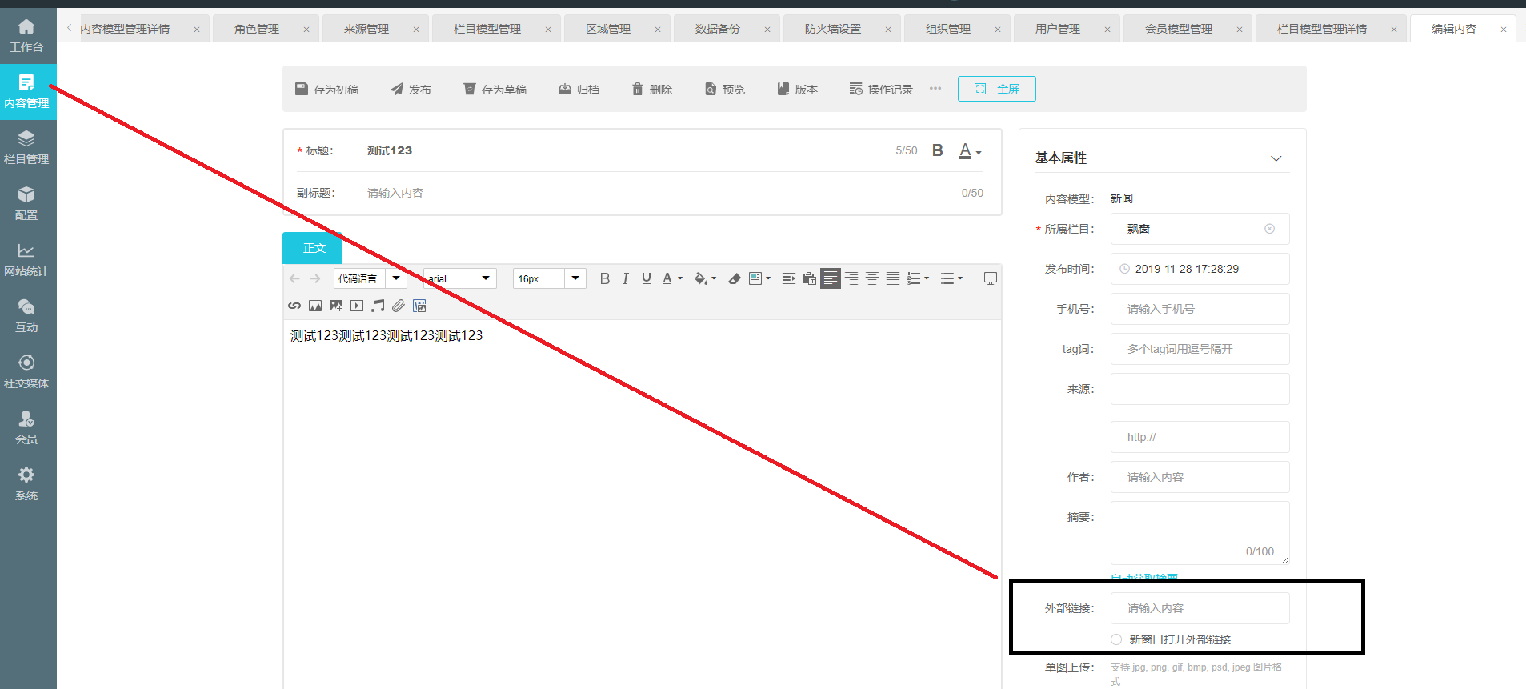Screen dimensions: 1526x689
Task: Toggle bold in the body editor toolbar
Action: (x=605, y=278)
